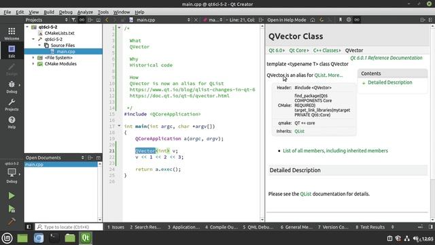Add bookmark for help page

[340, 20]
